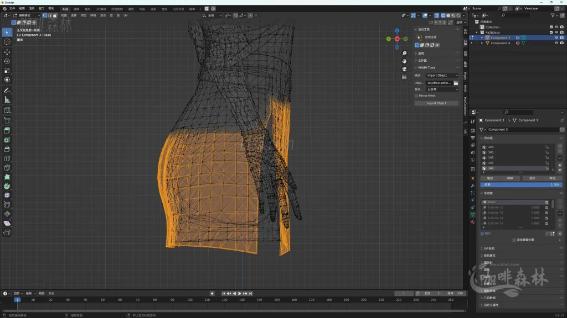The width and height of the screenshot is (567, 318).
Task: Click frame 100 on the timeline
Action: click(189, 300)
